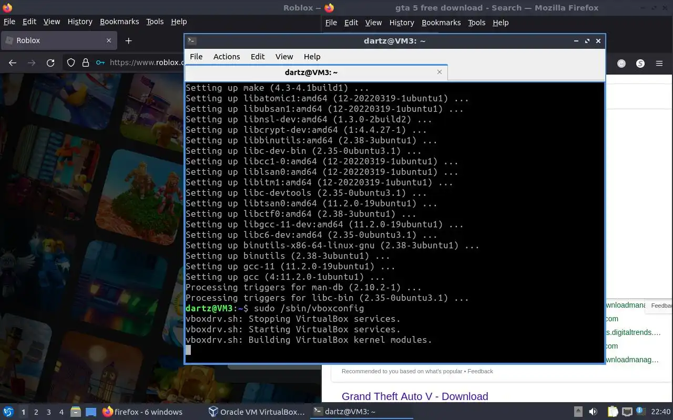The image size is (673, 420).
Task: Open Help menu in gta 5 search window
Action: [x=501, y=23]
